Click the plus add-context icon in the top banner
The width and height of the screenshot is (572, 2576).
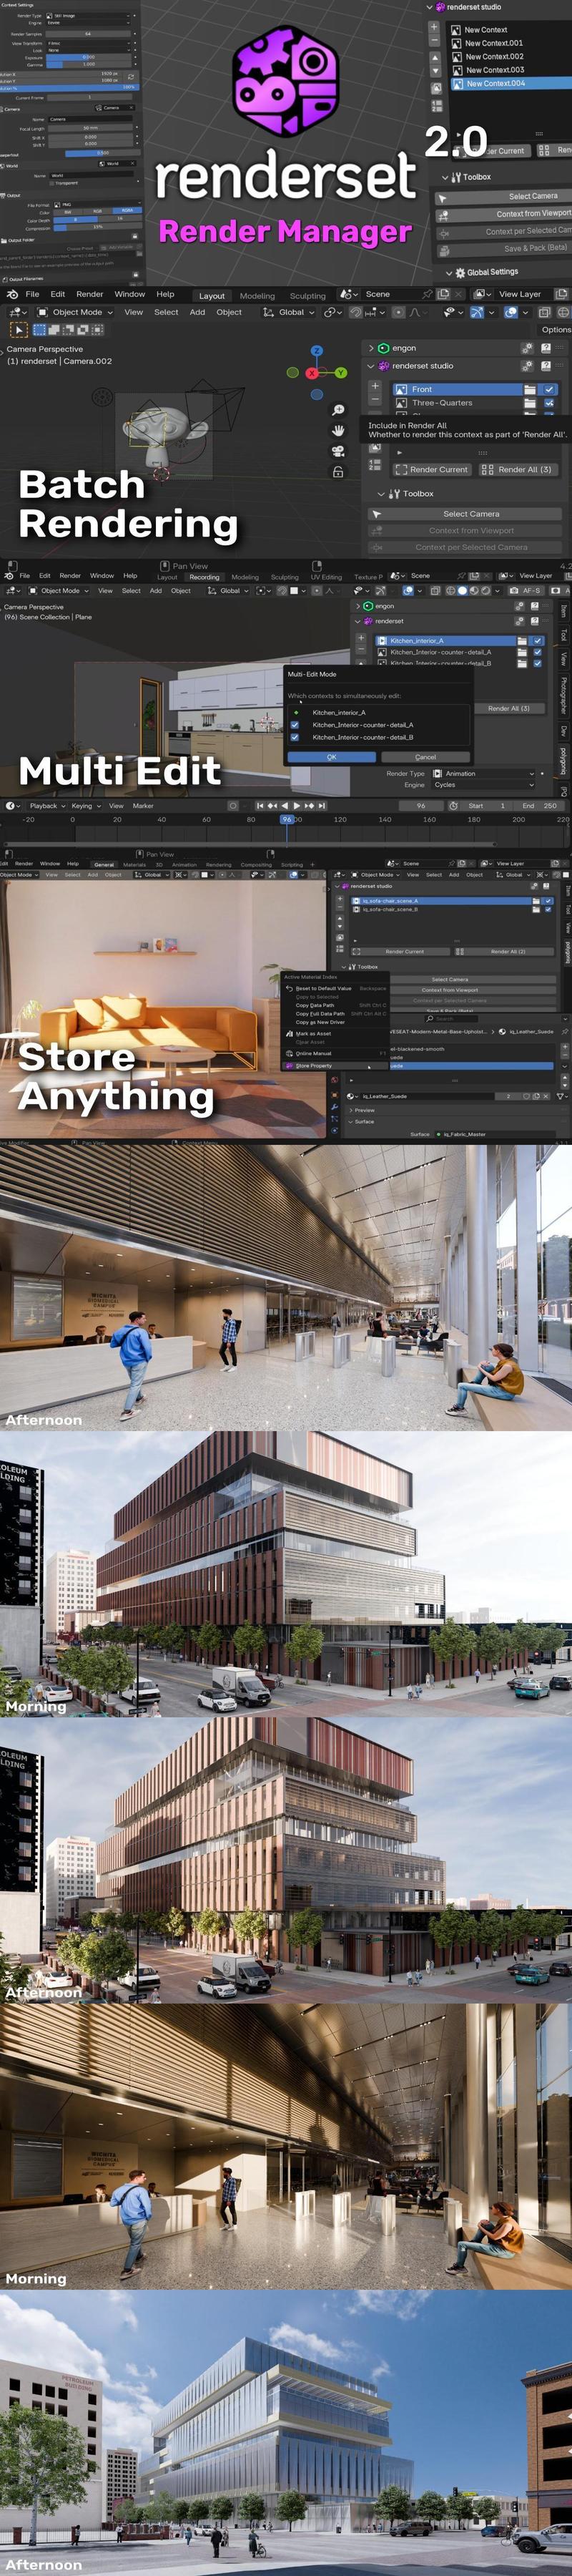[x=434, y=28]
